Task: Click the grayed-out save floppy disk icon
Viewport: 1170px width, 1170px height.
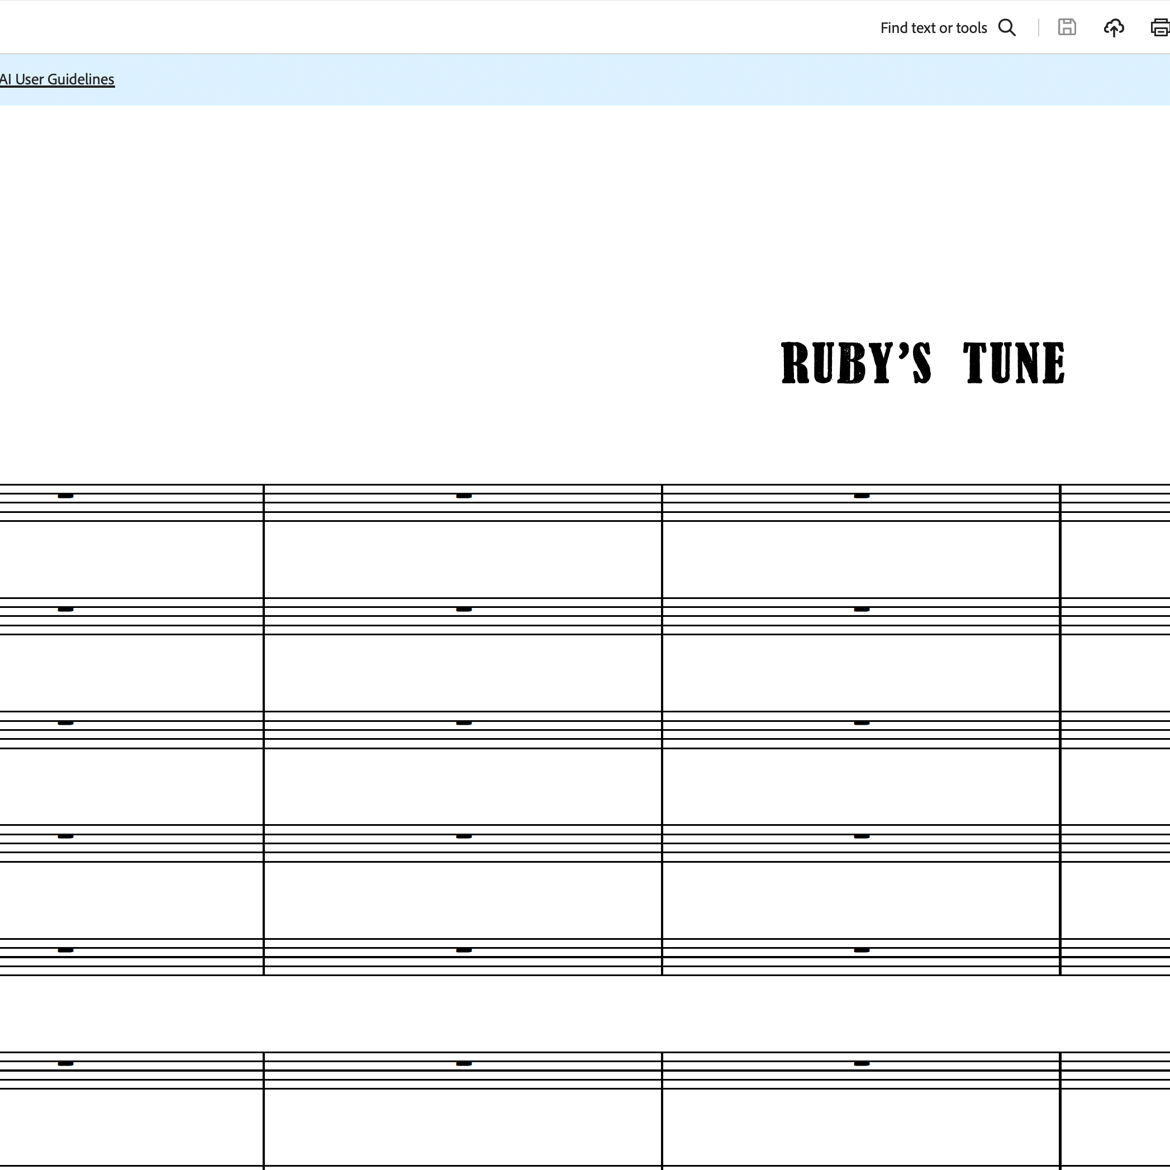Action: coord(1067,28)
